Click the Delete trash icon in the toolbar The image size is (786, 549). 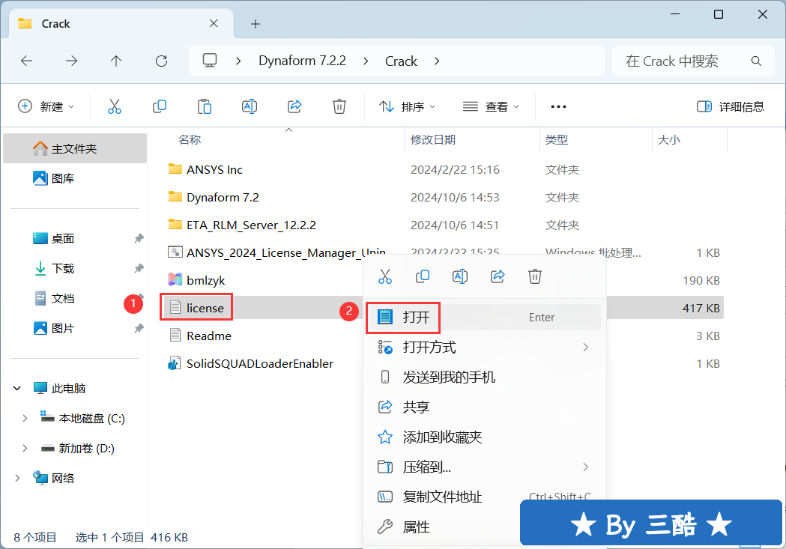click(x=339, y=106)
